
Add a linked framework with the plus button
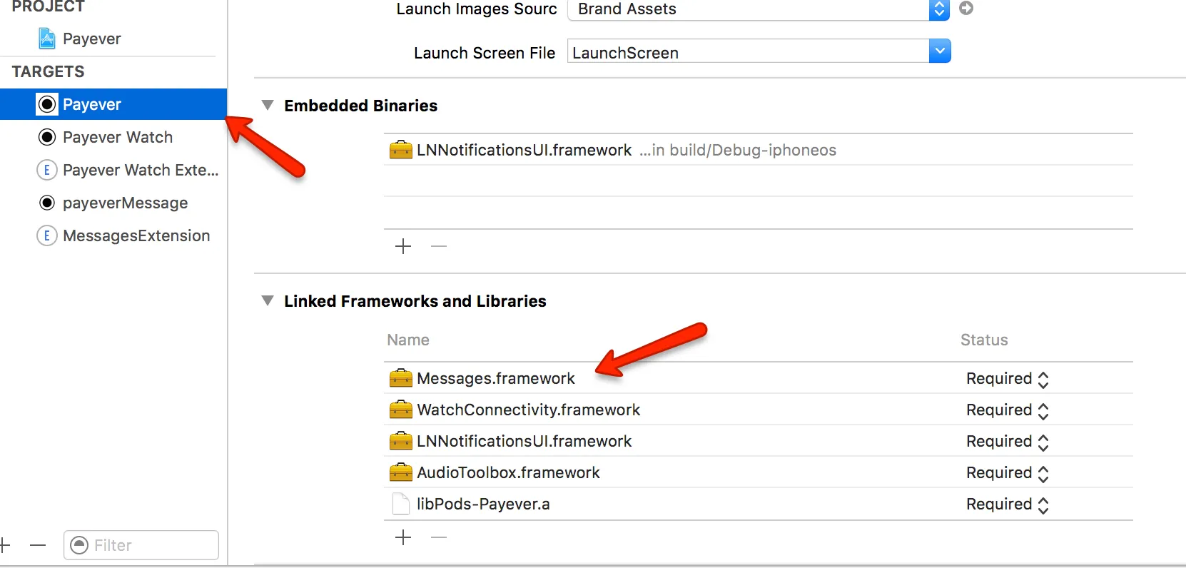pyautogui.click(x=403, y=537)
